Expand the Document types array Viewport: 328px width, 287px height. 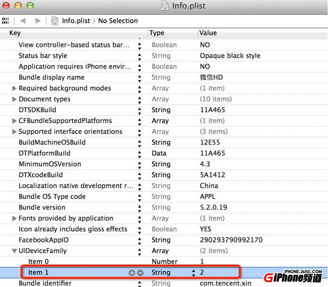tap(15, 99)
